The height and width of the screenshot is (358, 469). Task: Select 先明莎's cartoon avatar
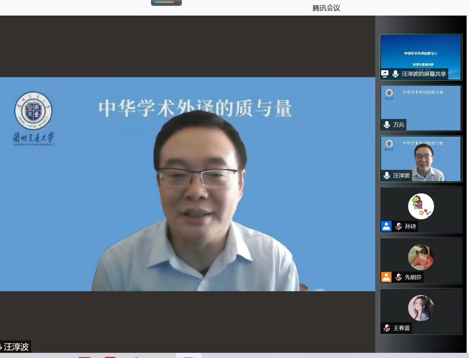point(421,257)
